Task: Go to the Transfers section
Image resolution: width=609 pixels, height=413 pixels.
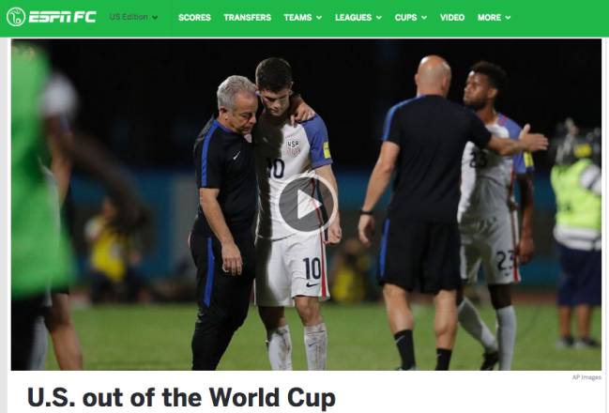Action: pos(247,18)
